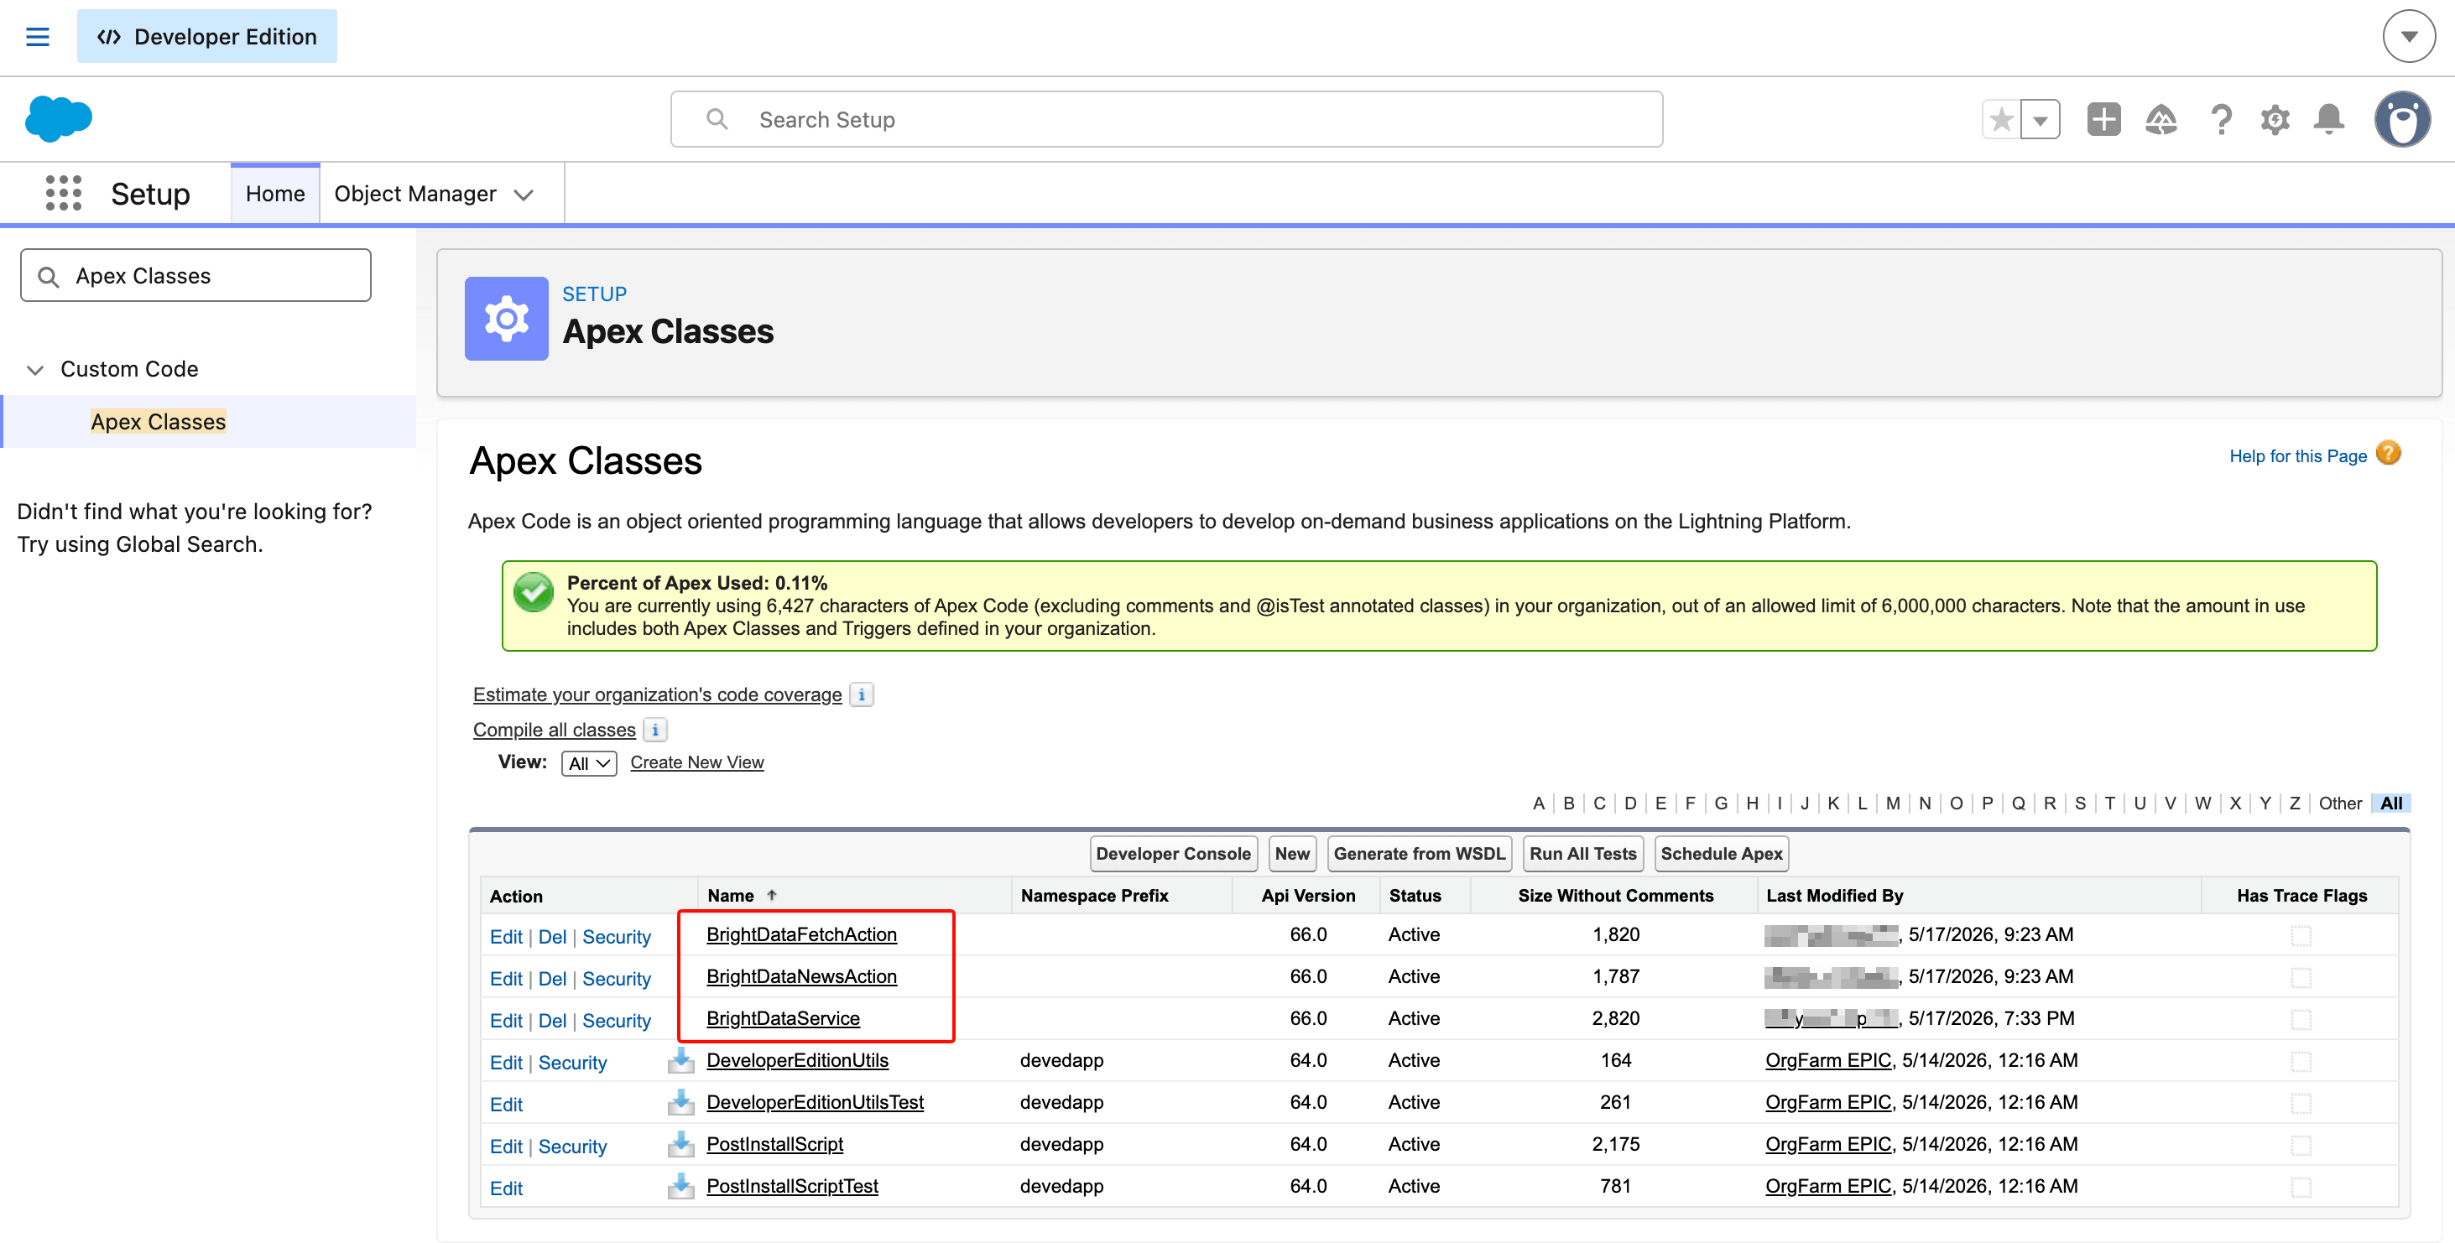
Task: Open the notifications bell
Action: (x=2329, y=119)
